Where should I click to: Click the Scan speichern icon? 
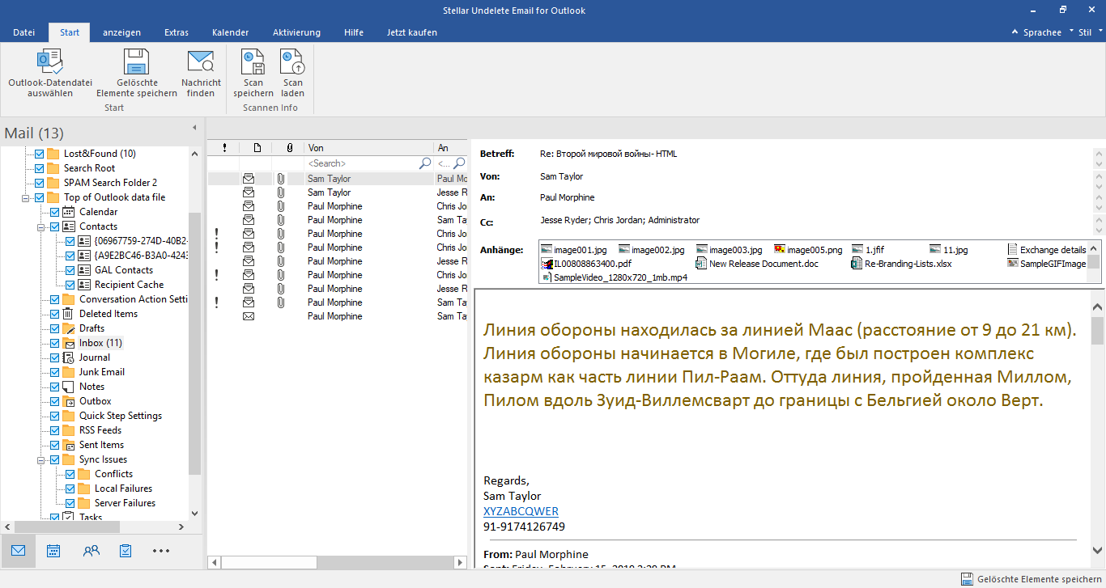253,63
